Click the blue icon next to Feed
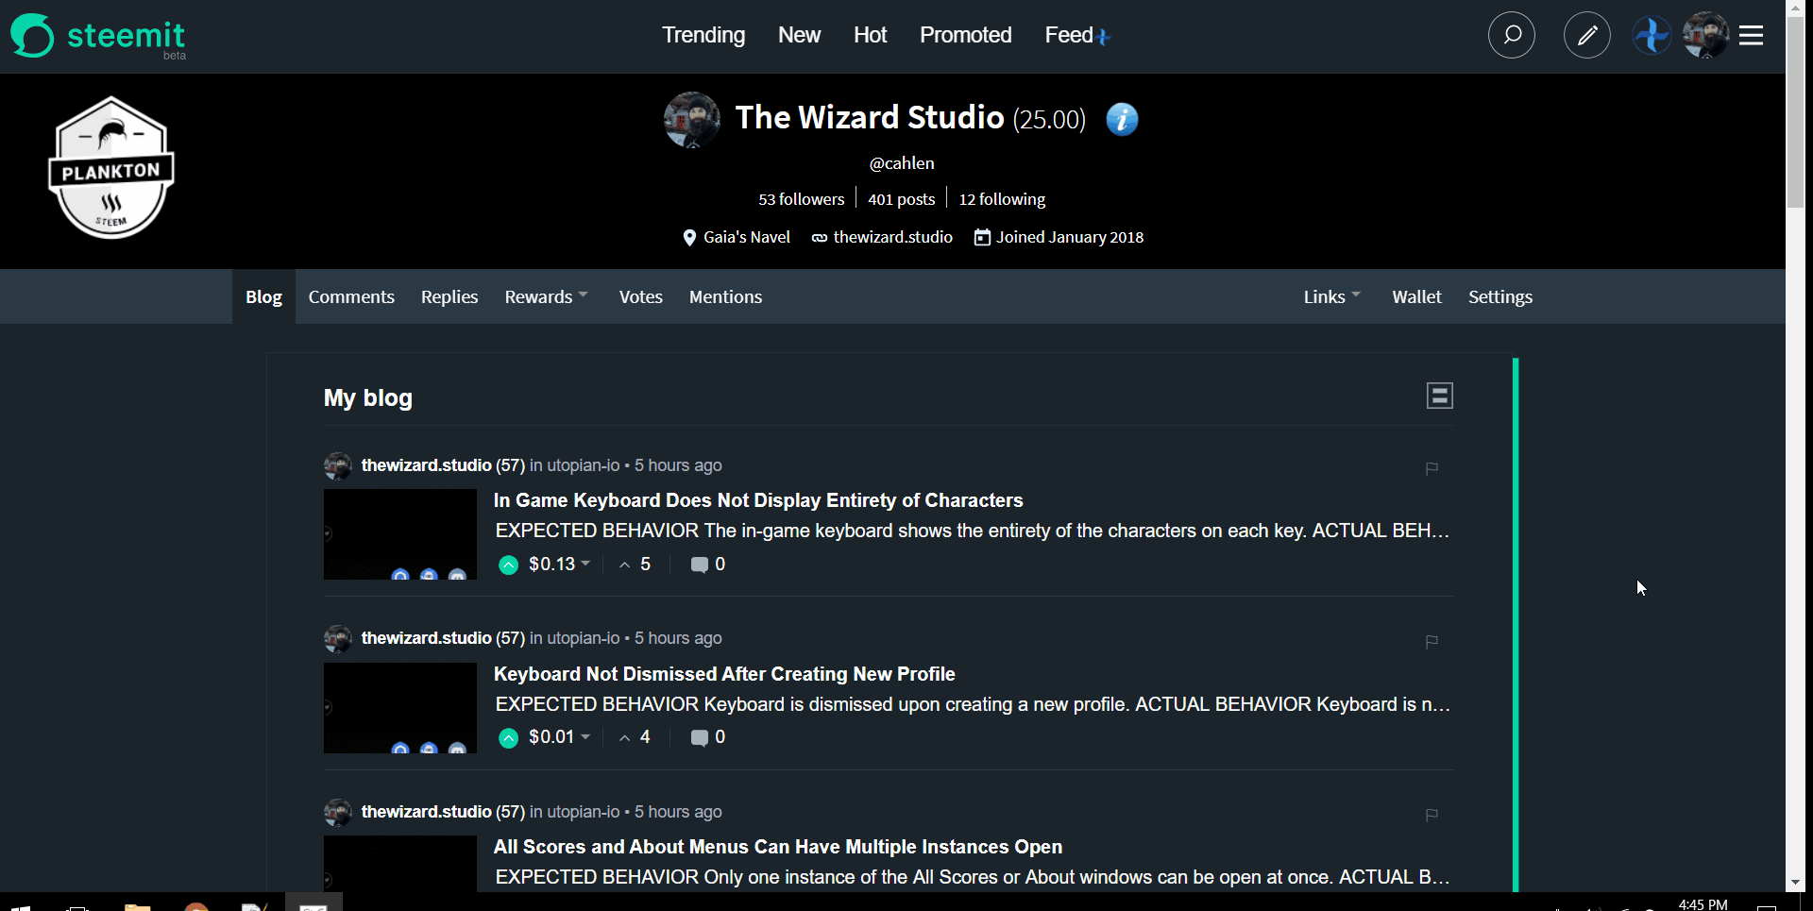1813x911 pixels. (1104, 37)
